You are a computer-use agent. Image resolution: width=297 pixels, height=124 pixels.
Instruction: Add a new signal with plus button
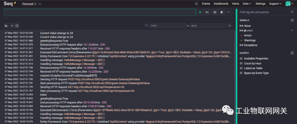coord(292,20)
